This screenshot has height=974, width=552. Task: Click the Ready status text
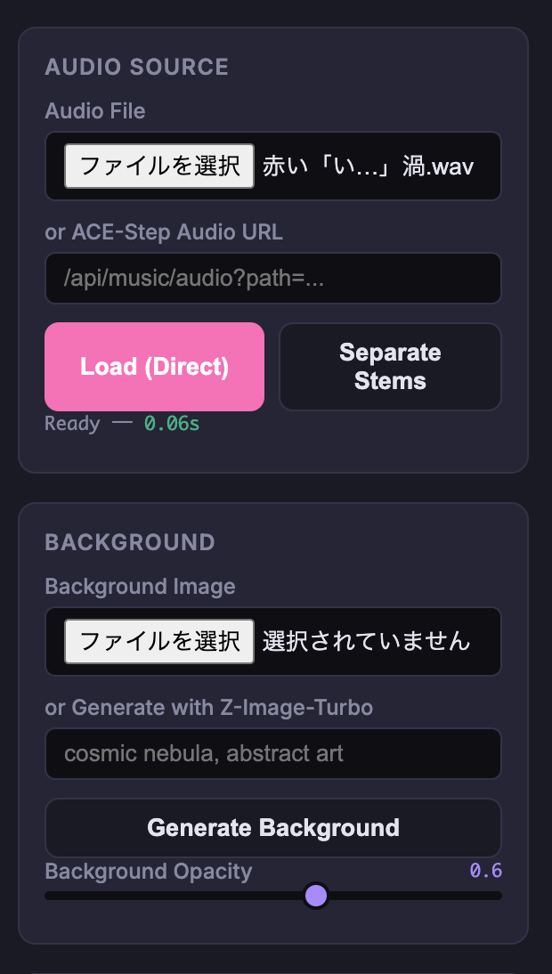[x=72, y=424]
